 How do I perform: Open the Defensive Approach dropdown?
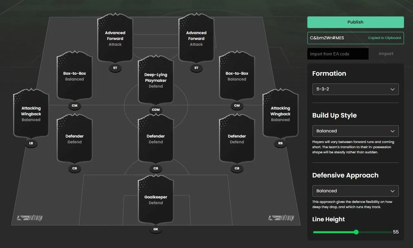point(355,191)
